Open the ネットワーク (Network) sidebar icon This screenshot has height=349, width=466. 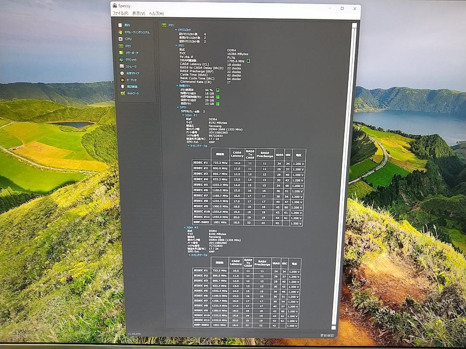pyautogui.click(x=123, y=93)
